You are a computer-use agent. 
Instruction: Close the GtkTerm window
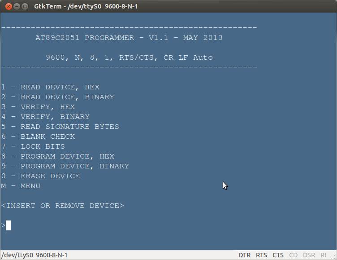9,6
